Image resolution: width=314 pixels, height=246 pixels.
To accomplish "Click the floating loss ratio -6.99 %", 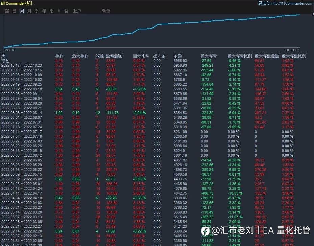I will pyautogui.click(x=234, y=170).
